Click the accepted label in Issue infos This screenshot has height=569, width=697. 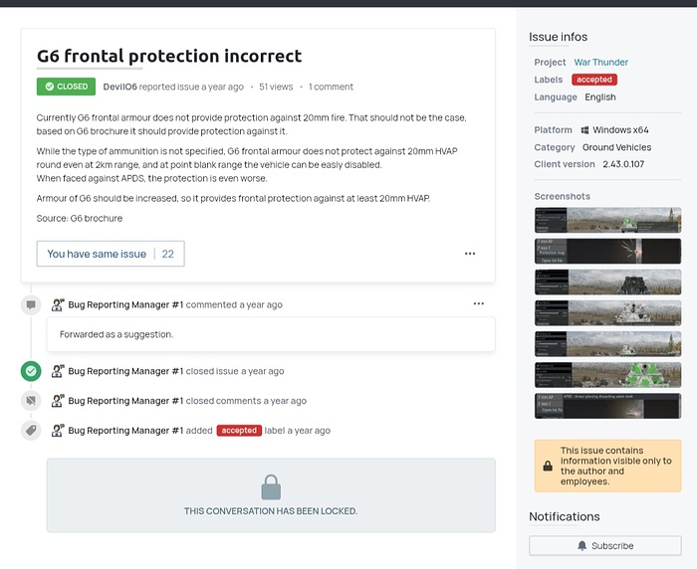(594, 80)
